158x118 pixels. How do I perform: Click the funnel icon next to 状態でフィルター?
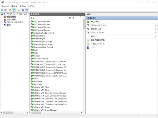click(x=88, y=29)
